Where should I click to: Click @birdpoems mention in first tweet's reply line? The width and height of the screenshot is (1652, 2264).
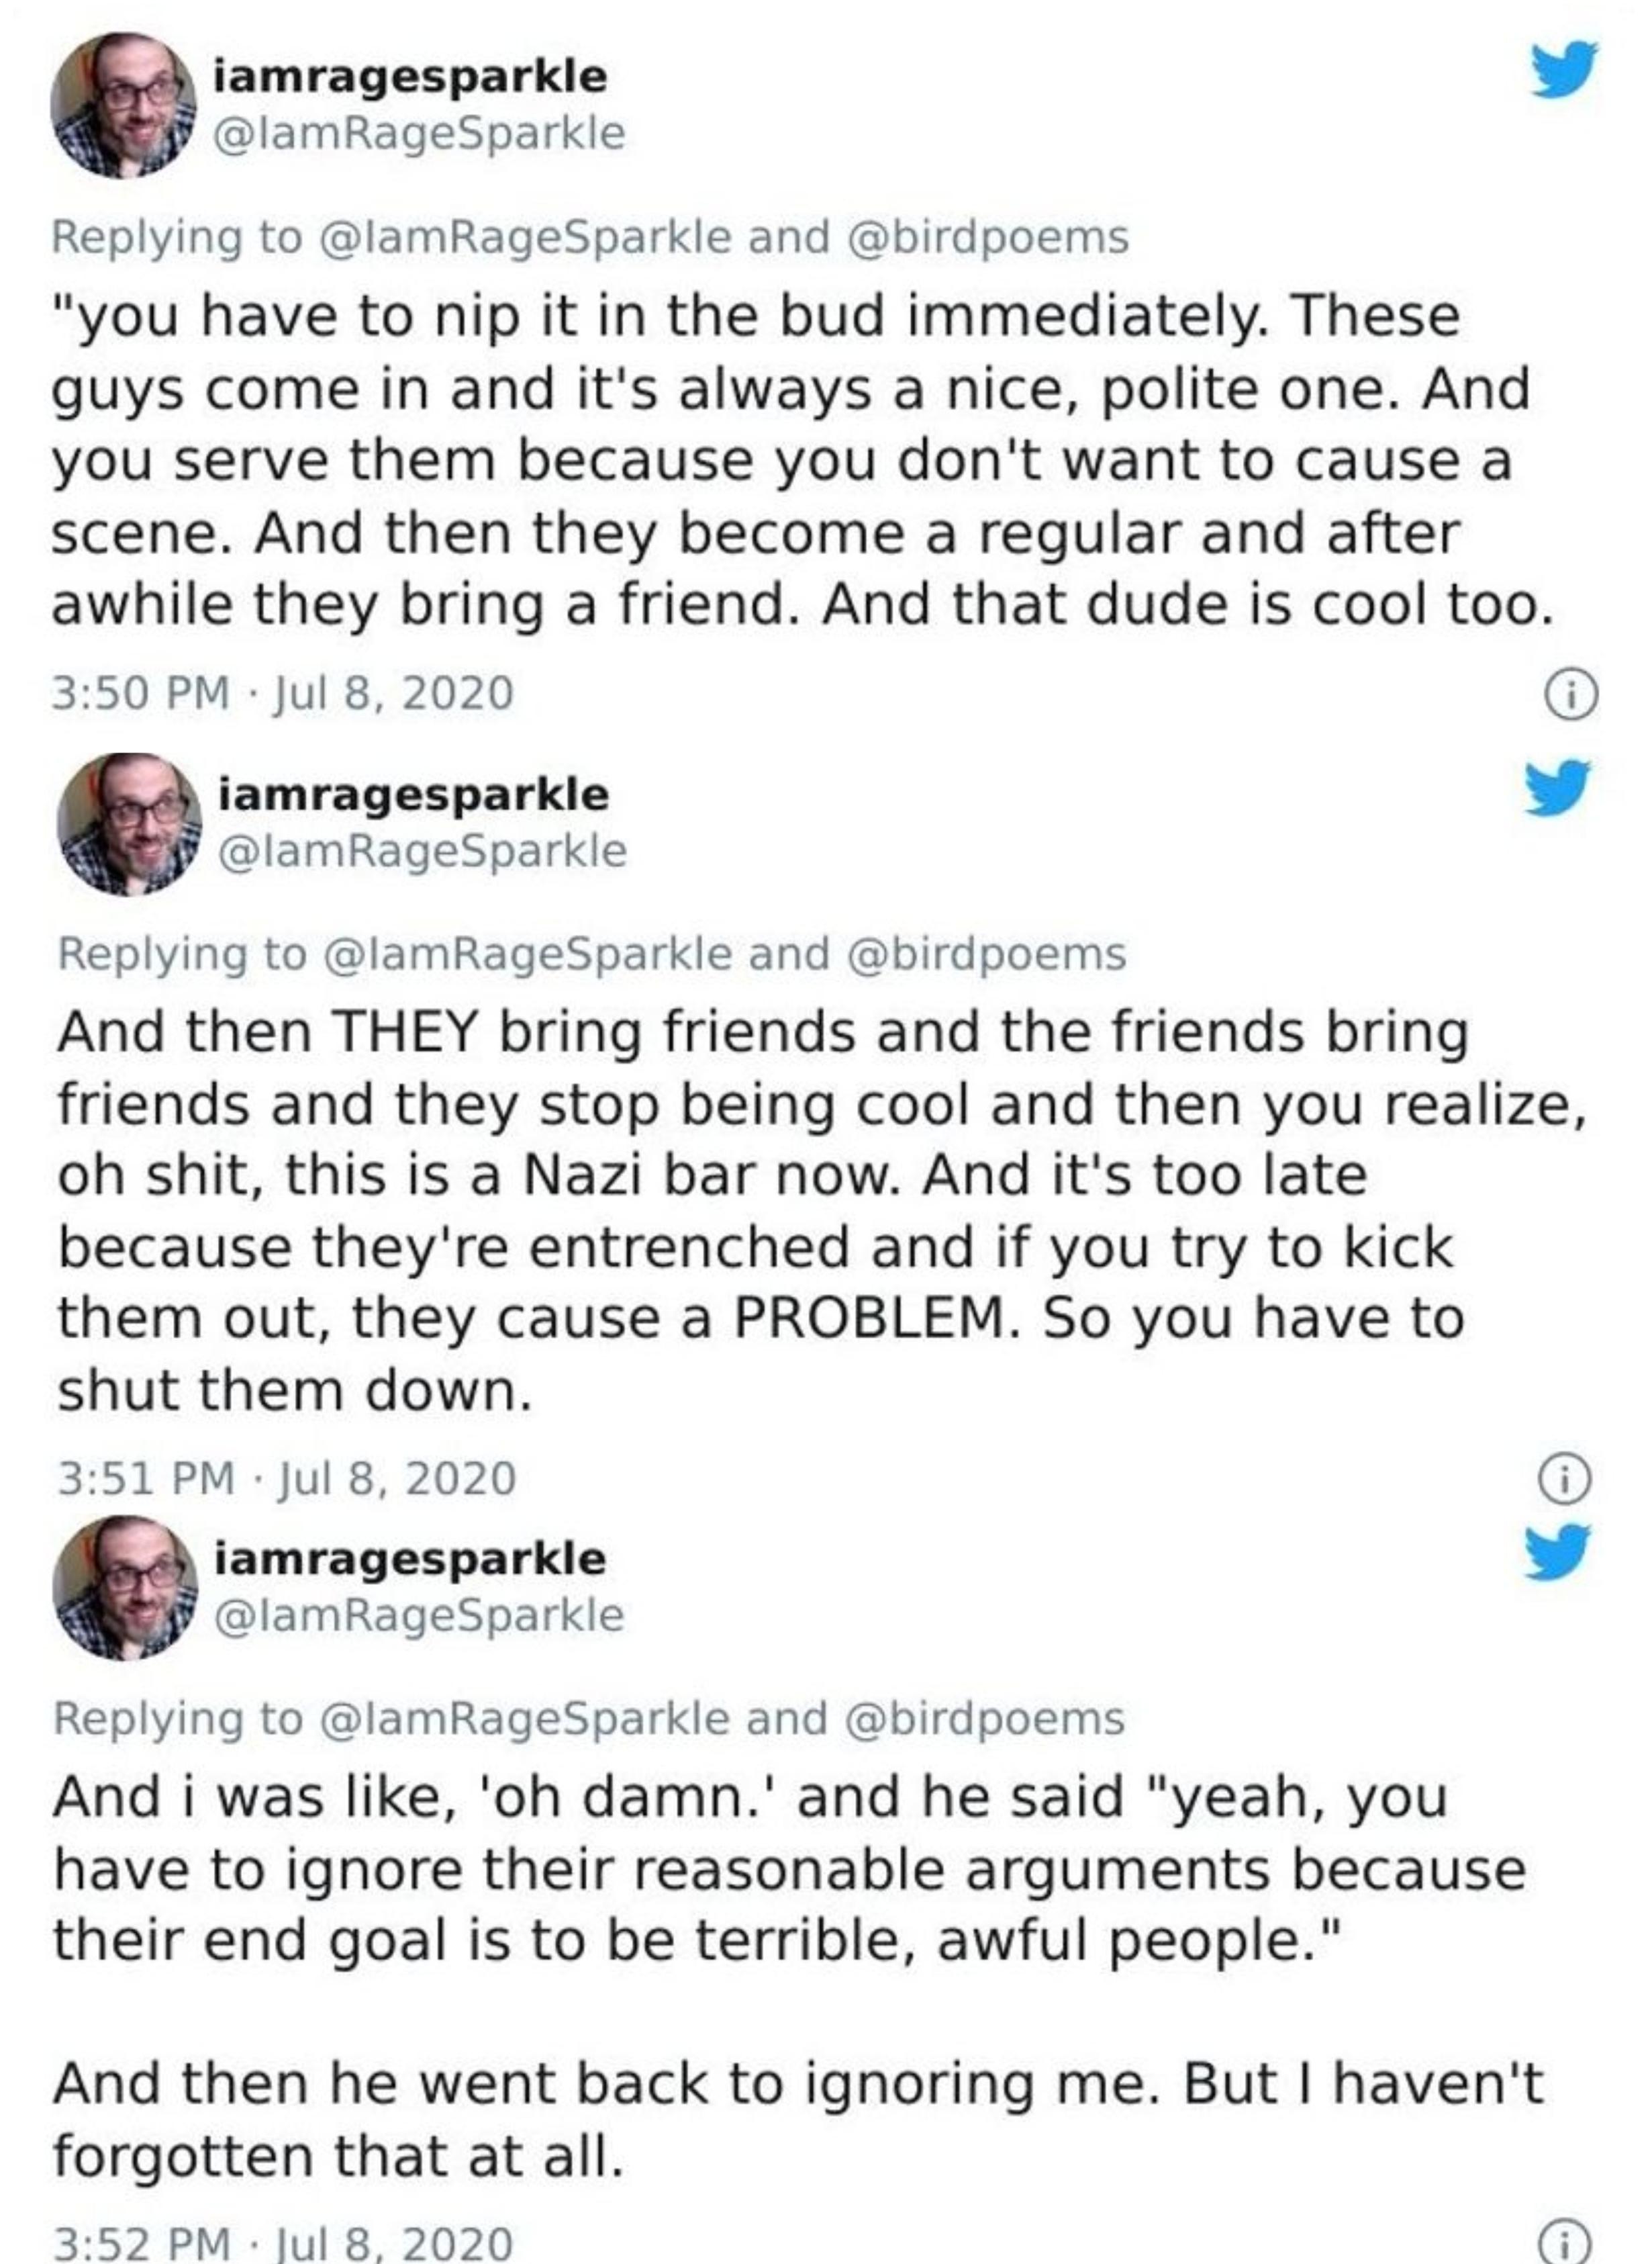tap(988, 237)
